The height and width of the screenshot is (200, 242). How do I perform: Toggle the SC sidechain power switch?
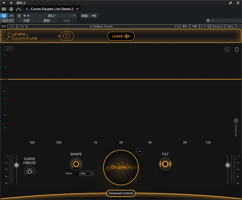[67, 36]
